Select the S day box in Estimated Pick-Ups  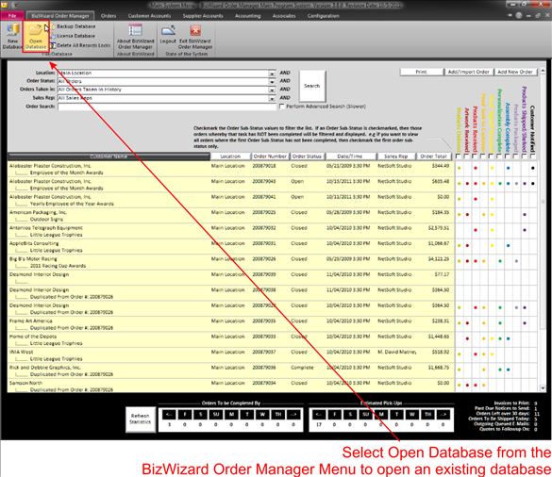[350, 415]
